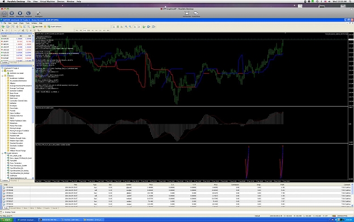Switch timeframe to MN
The width and height of the screenshot is (354, 222).
pos(108,30)
